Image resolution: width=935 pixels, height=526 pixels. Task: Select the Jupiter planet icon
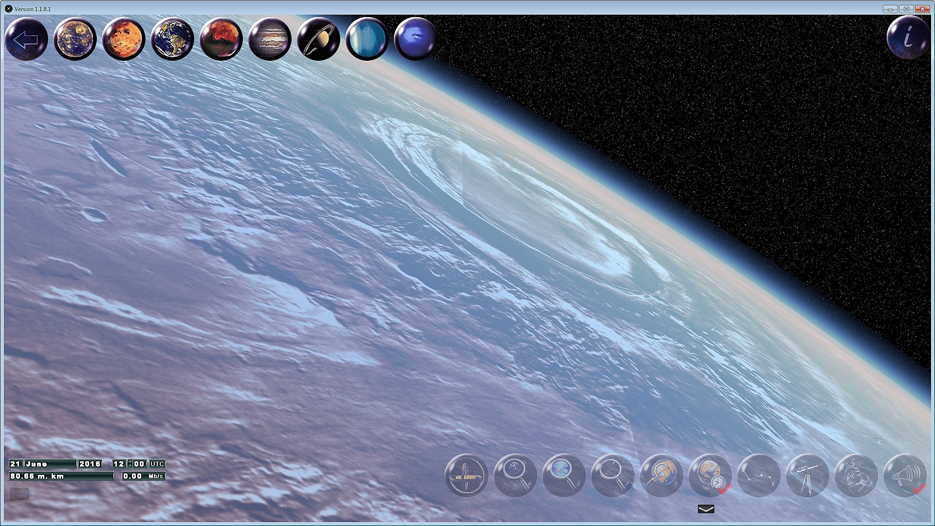(x=269, y=39)
